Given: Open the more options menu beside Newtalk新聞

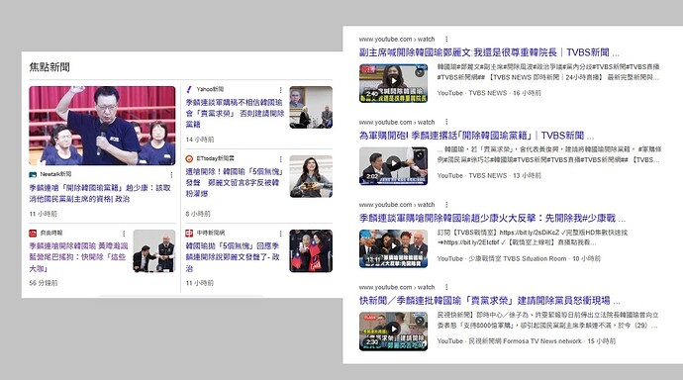Looking at the screenshot, I should pyautogui.click(x=171, y=174).
